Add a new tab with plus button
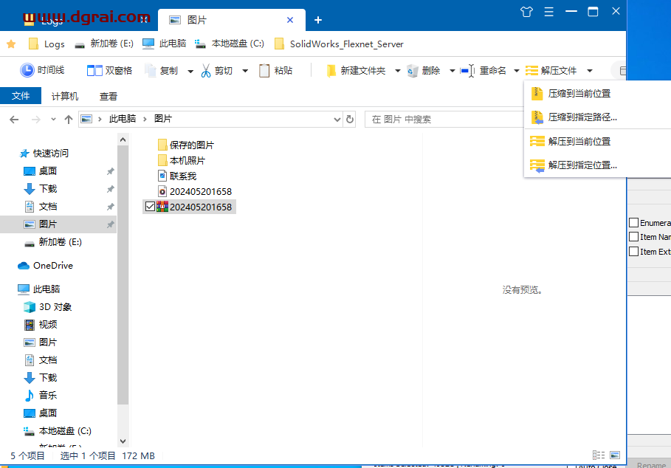The image size is (671, 468). pyautogui.click(x=318, y=20)
